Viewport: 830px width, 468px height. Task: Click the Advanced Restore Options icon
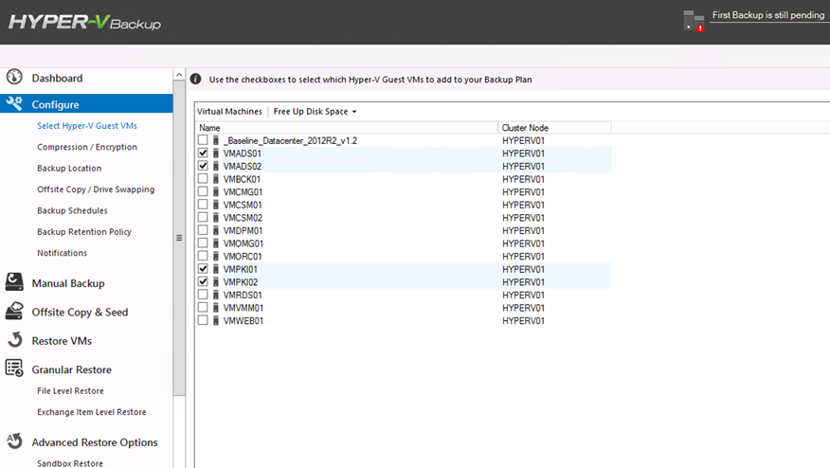pyautogui.click(x=14, y=441)
